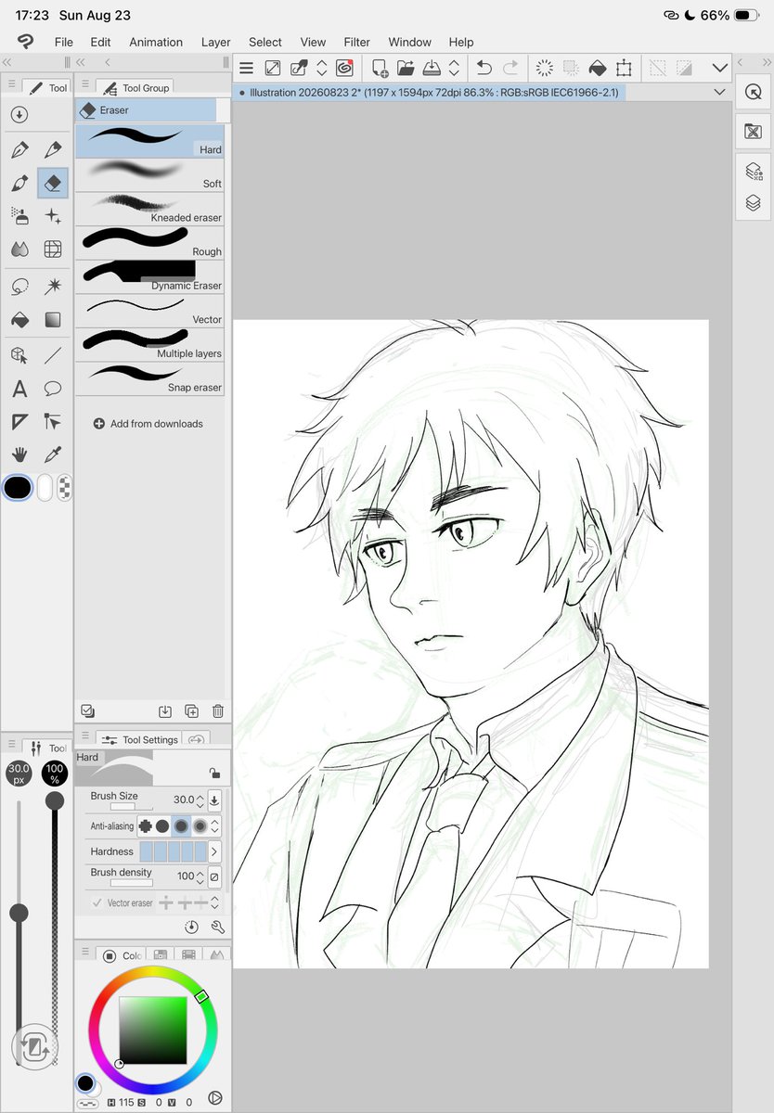Image resolution: width=774 pixels, height=1113 pixels.
Task: Click the Open file folder icon
Action: (406, 68)
